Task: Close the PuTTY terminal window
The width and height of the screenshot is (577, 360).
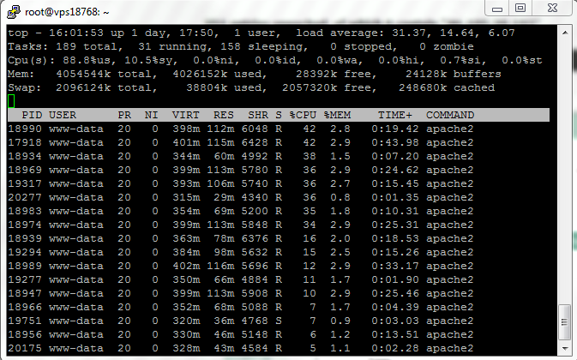Action: (552, 8)
